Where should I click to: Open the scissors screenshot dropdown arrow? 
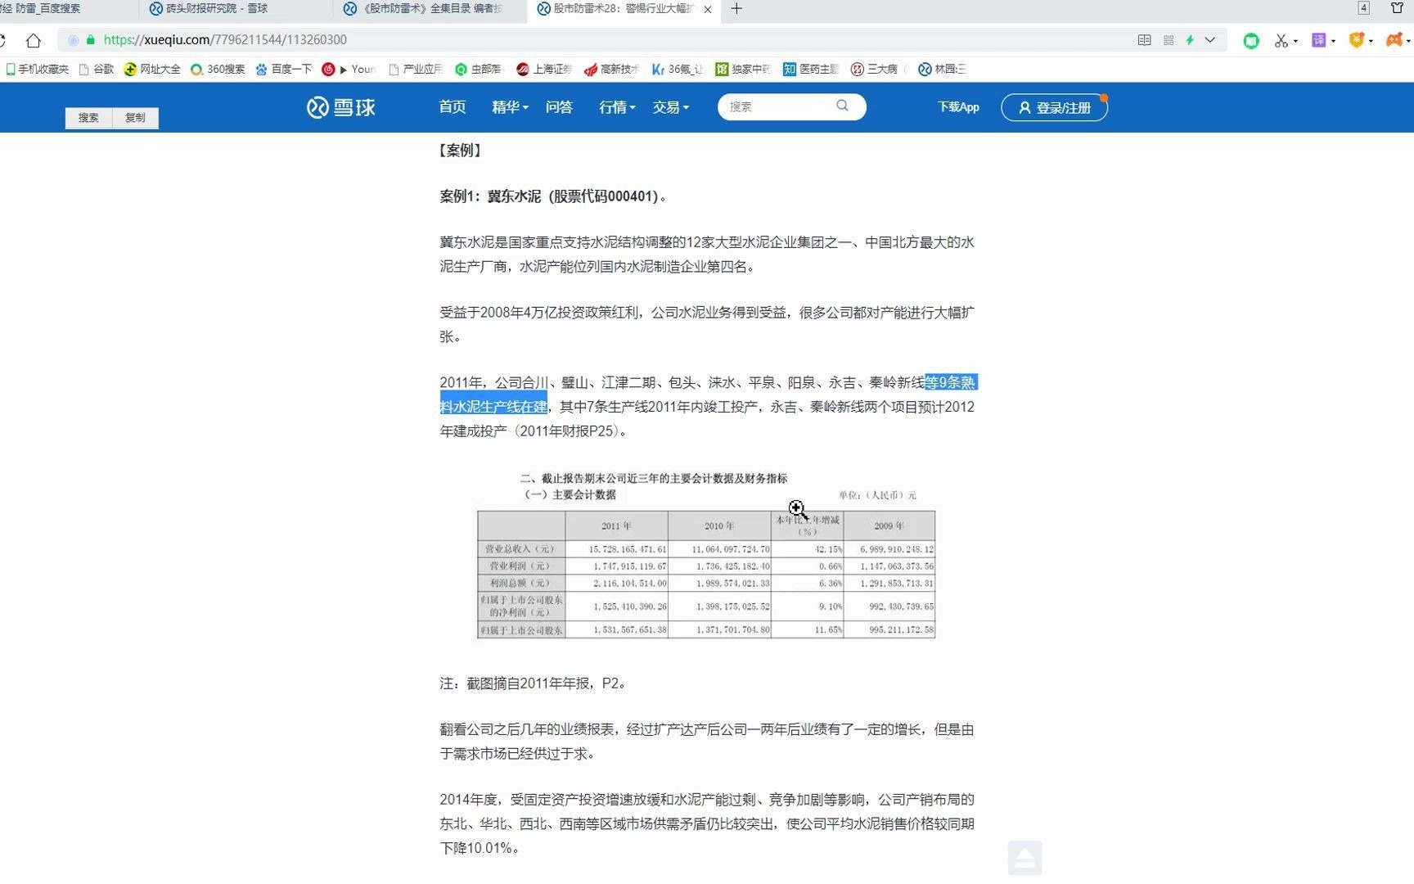[1296, 41]
